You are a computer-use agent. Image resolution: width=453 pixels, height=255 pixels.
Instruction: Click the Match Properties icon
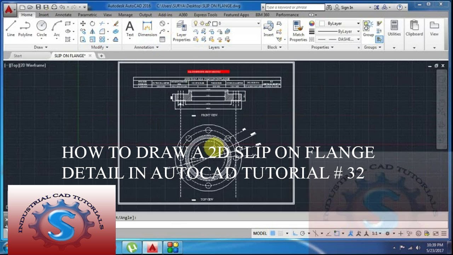click(298, 31)
